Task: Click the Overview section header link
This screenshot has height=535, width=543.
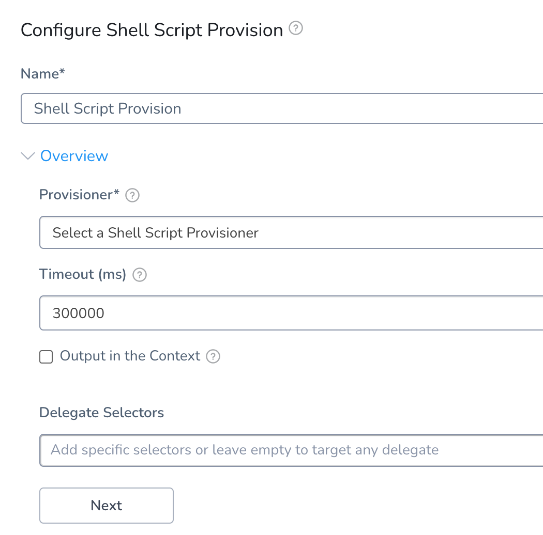Action: pyautogui.click(x=74, y=156)
